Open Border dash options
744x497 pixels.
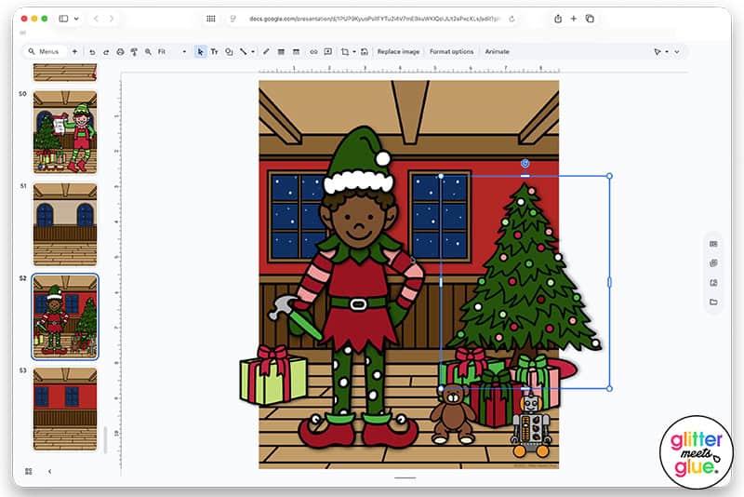[x=296, y=52]
